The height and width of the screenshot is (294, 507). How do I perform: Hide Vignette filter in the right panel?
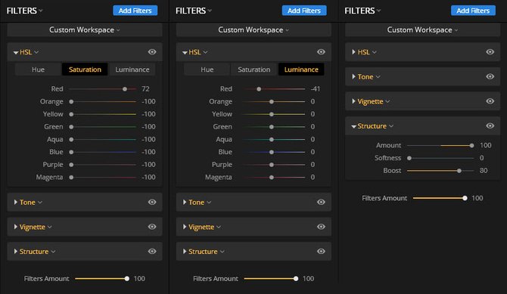coord(490,101)
